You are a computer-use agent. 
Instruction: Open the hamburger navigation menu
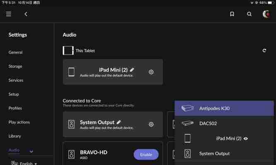point(9,14)
